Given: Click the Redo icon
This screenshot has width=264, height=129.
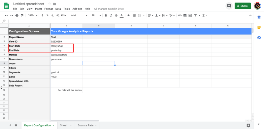Looking at the screenshot, I should click(x=12, y=16).
